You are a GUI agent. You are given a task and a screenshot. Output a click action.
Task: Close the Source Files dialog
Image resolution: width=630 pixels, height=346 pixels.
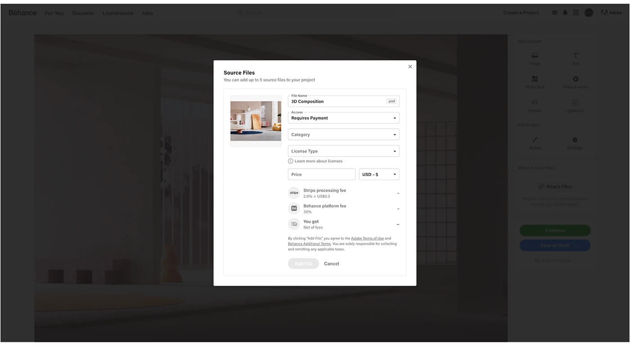coord(410,67)
